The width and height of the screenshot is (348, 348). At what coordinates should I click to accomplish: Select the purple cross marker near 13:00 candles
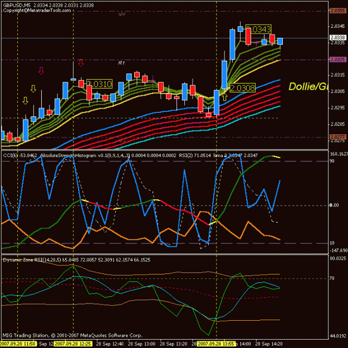[x=153, y=80]
